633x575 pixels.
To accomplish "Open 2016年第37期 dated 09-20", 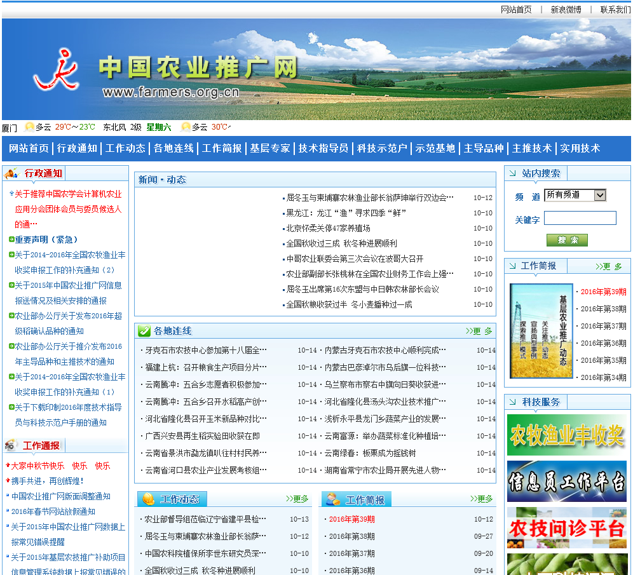I will point(351,553).
